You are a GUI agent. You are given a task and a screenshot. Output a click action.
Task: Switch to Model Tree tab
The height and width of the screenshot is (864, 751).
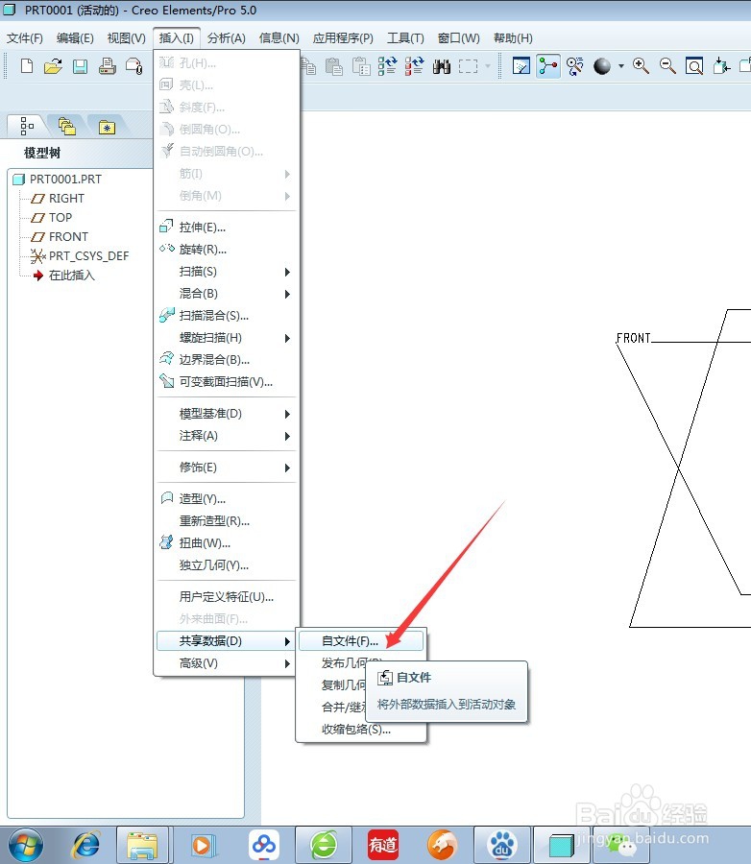click(27, 126)
